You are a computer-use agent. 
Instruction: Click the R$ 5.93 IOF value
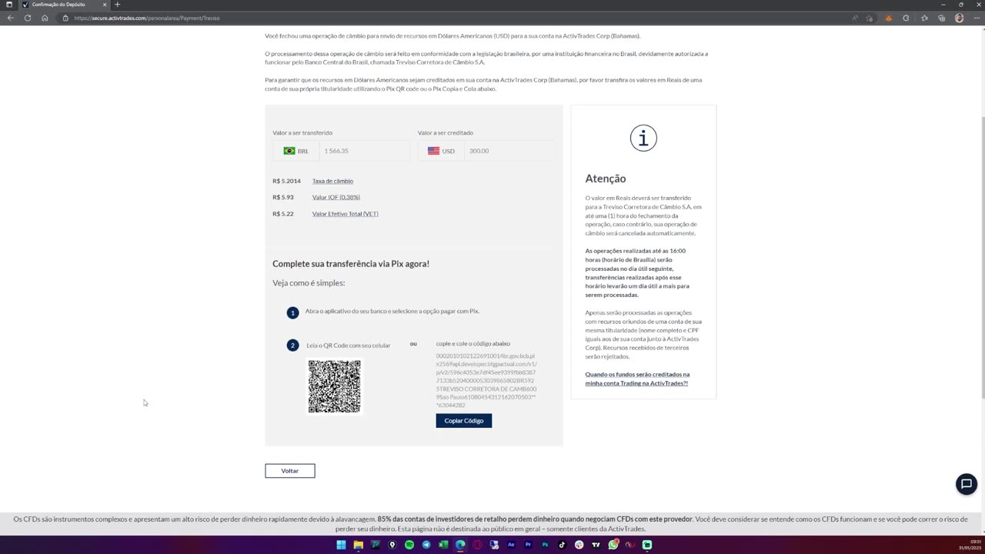[283, 197]
